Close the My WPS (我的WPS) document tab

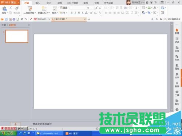(x=49, y=19)
